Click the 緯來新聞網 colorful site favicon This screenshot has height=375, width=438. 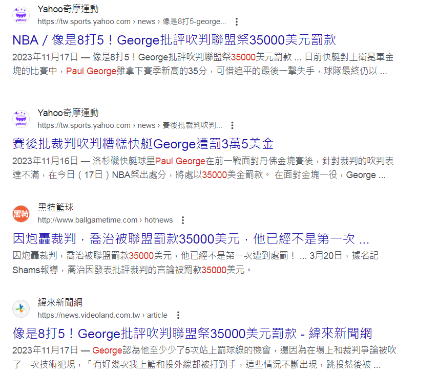(21, 308)
